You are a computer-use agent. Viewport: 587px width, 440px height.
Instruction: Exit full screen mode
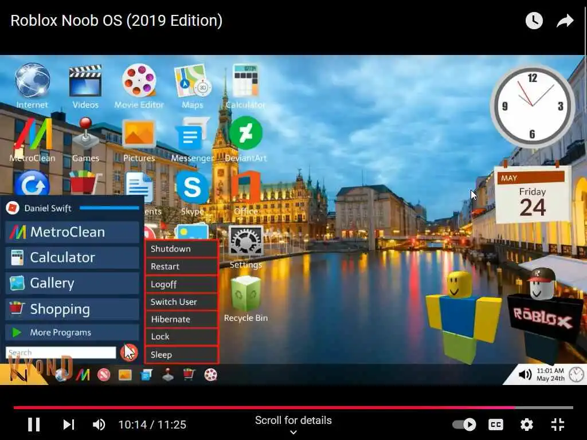tap(558, 425)
